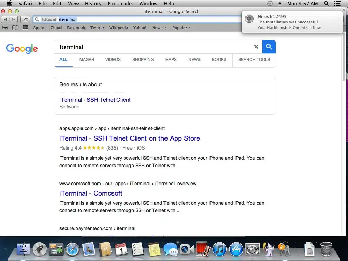Screen dimensions: 348x261
Task: Open the Share button in toolbar
Action: (25, 19)
